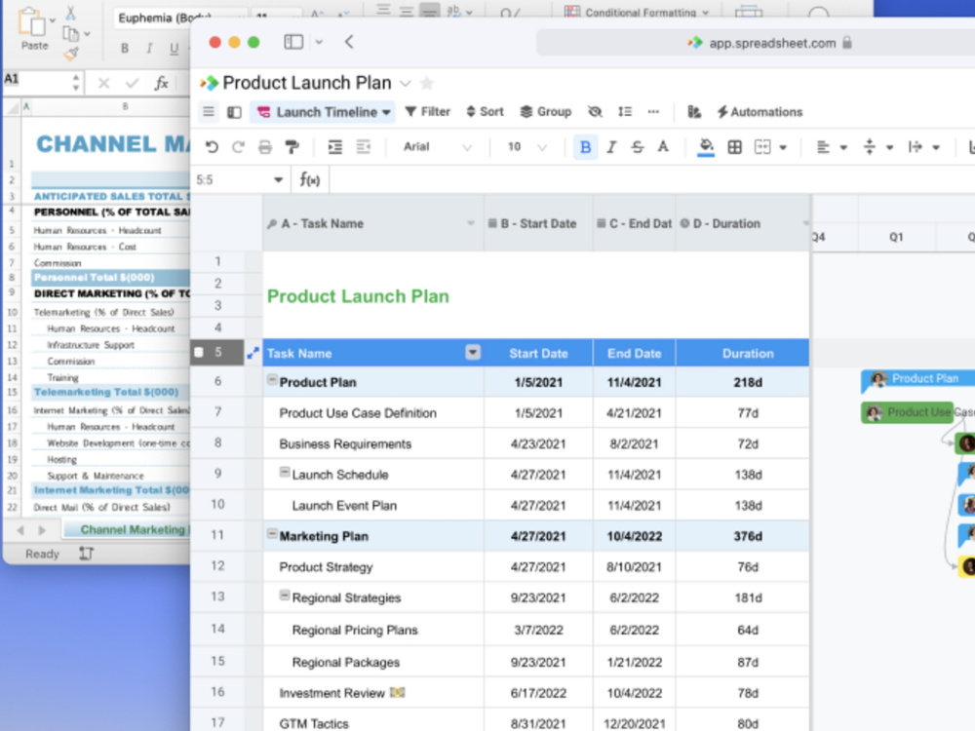
Task: Toggle underline in the Excel ribbon
Action: 175,49
